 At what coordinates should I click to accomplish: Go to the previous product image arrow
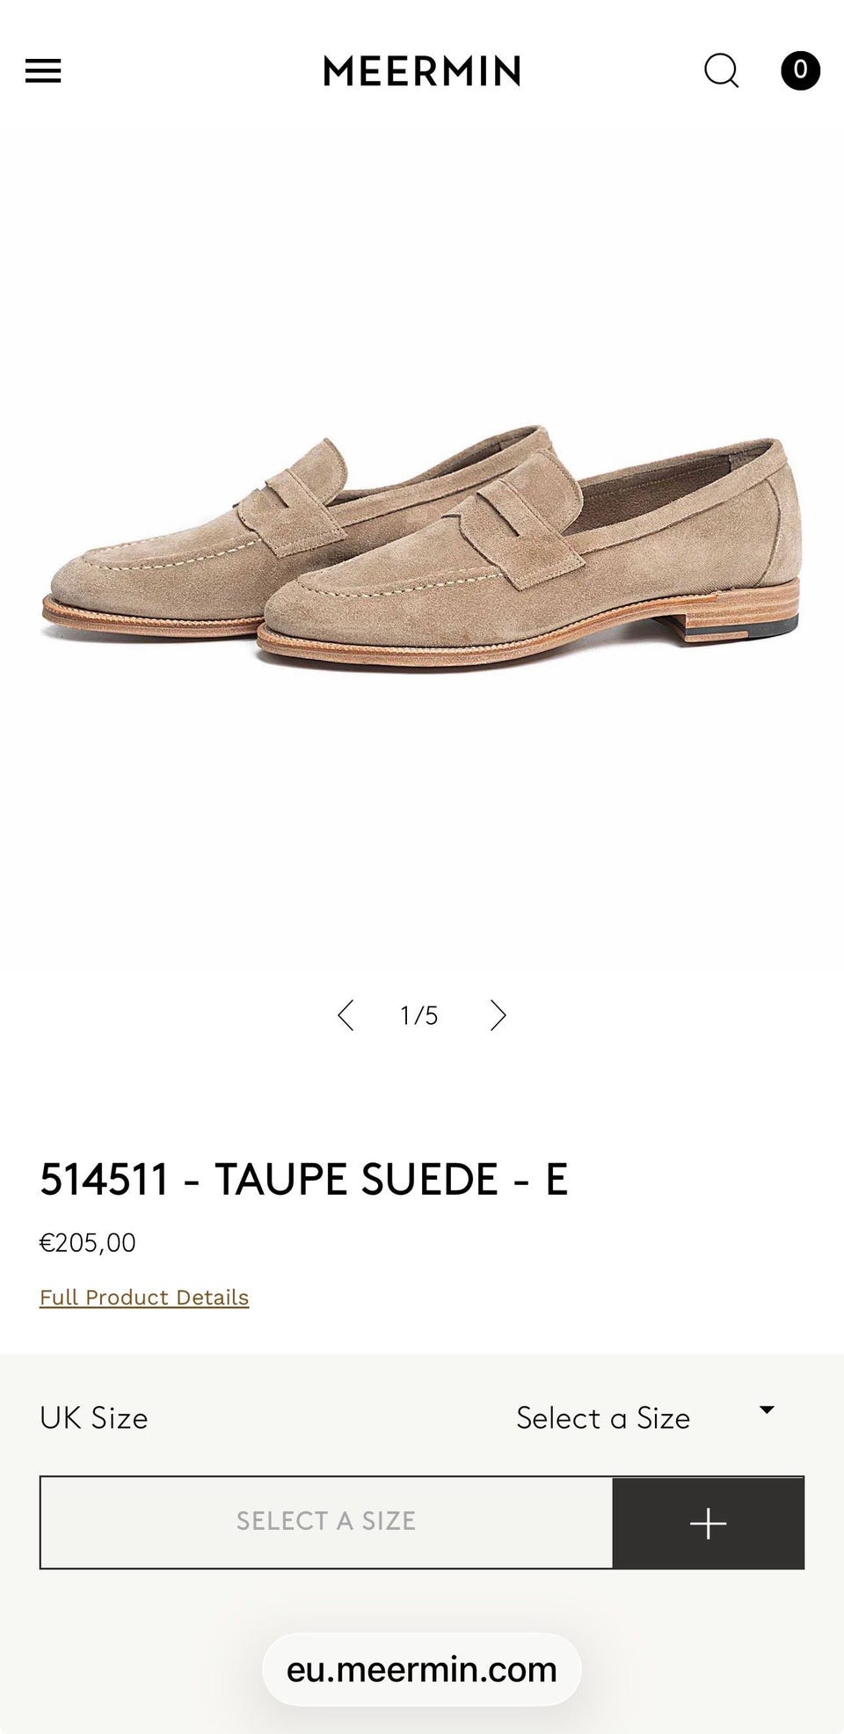(x=346, y=1015)
